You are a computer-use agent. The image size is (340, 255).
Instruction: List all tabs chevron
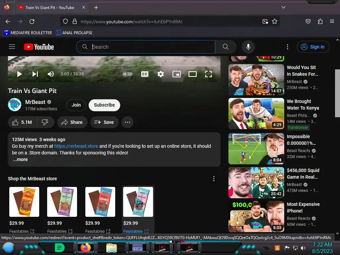click(x=284, y=7)
